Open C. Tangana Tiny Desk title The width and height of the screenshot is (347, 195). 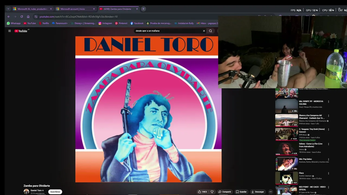coord(312,131)
